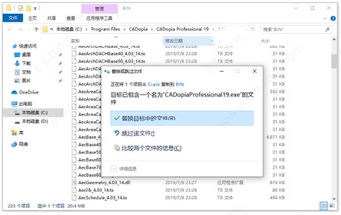Open 图片 in the navigation pane
The image size is (341, 215).
pos(26,81)
